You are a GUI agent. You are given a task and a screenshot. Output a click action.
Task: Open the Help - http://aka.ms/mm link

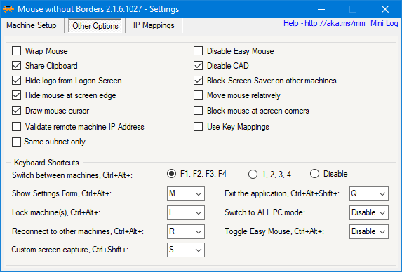coord(324,23)
